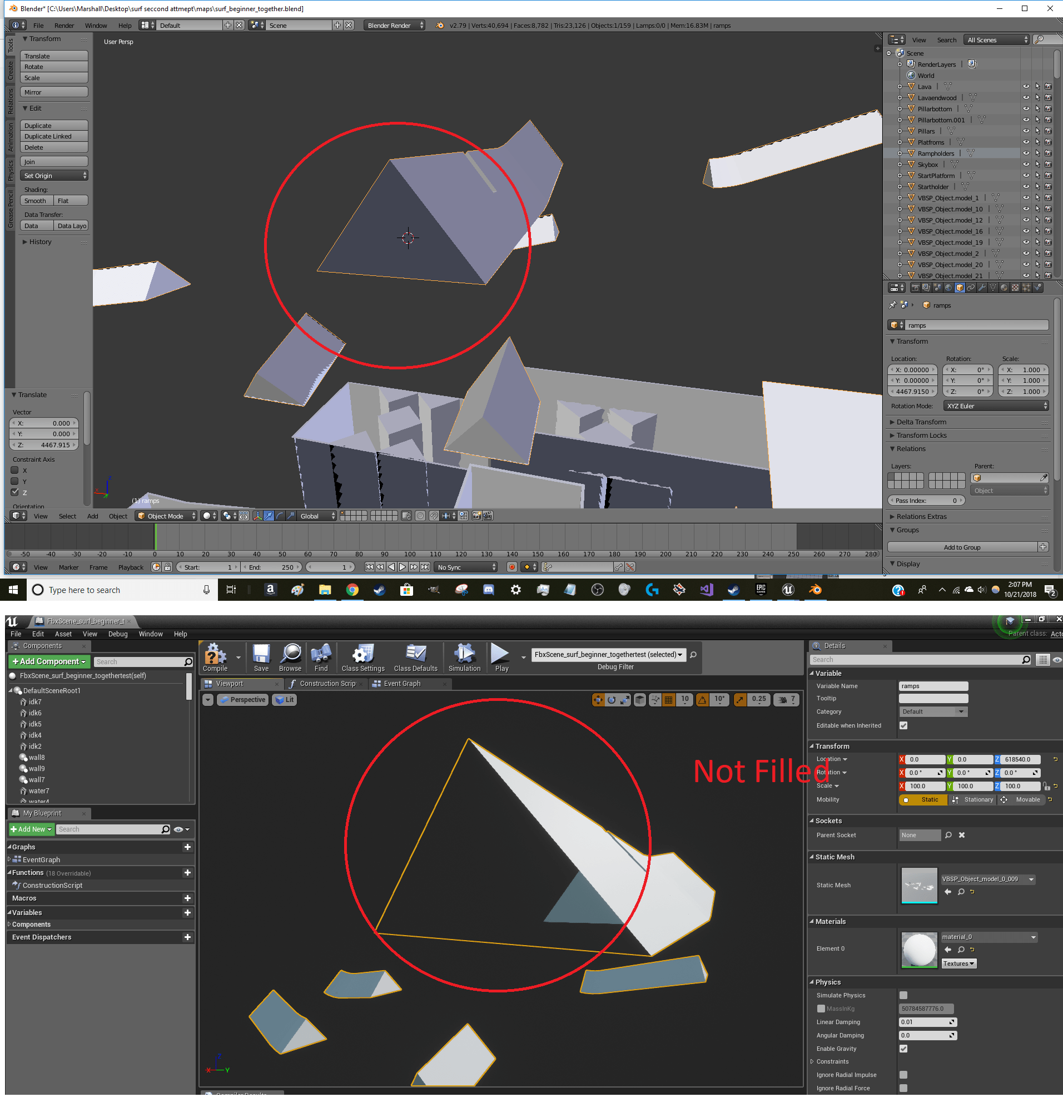Open Blender Render engine dropdown

pyautogui.click(x=395, y=25)
